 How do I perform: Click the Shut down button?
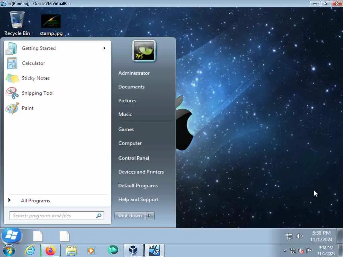point(130,216)
